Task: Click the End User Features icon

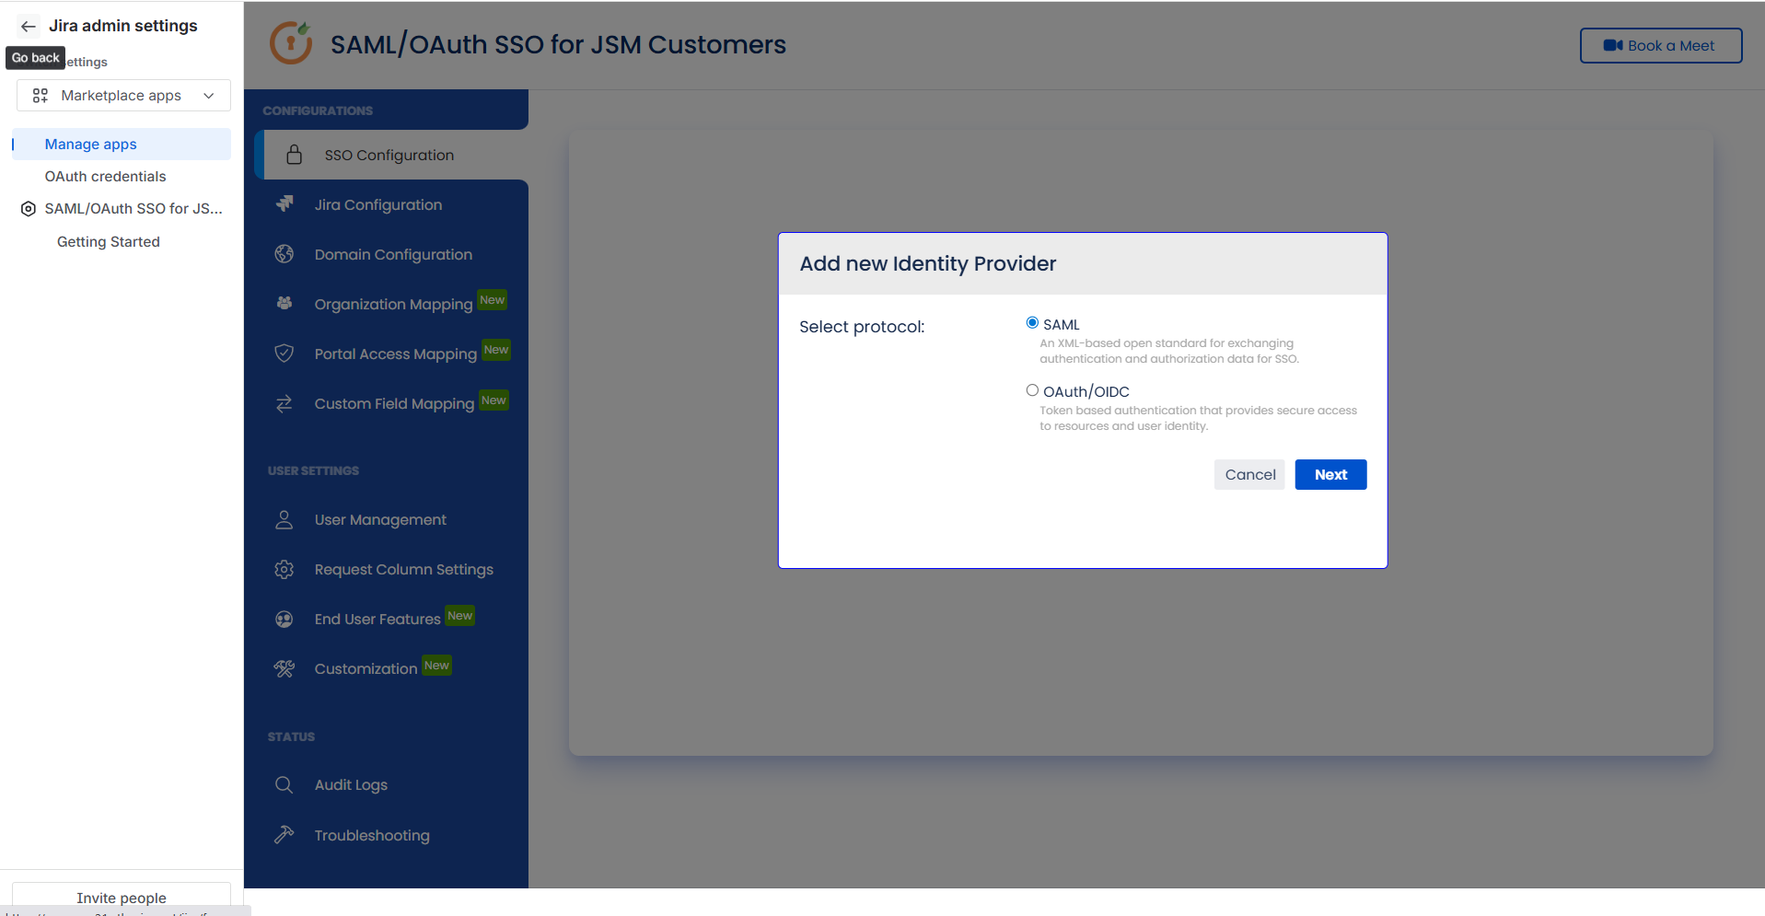Action: point(284,620)
